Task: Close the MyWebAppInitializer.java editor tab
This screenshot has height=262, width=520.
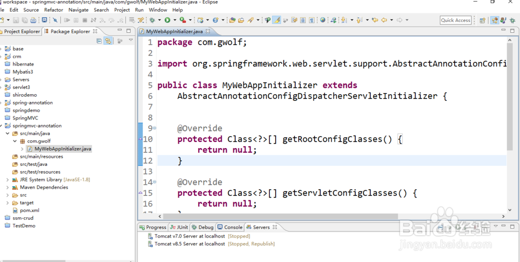Action: click(208, 32)
